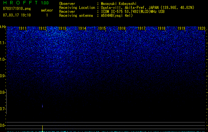Click the date stamp 07.03.17 19:10
Image resolution: width=208 pixels, height=132 pixels.
tap(17, 15)
